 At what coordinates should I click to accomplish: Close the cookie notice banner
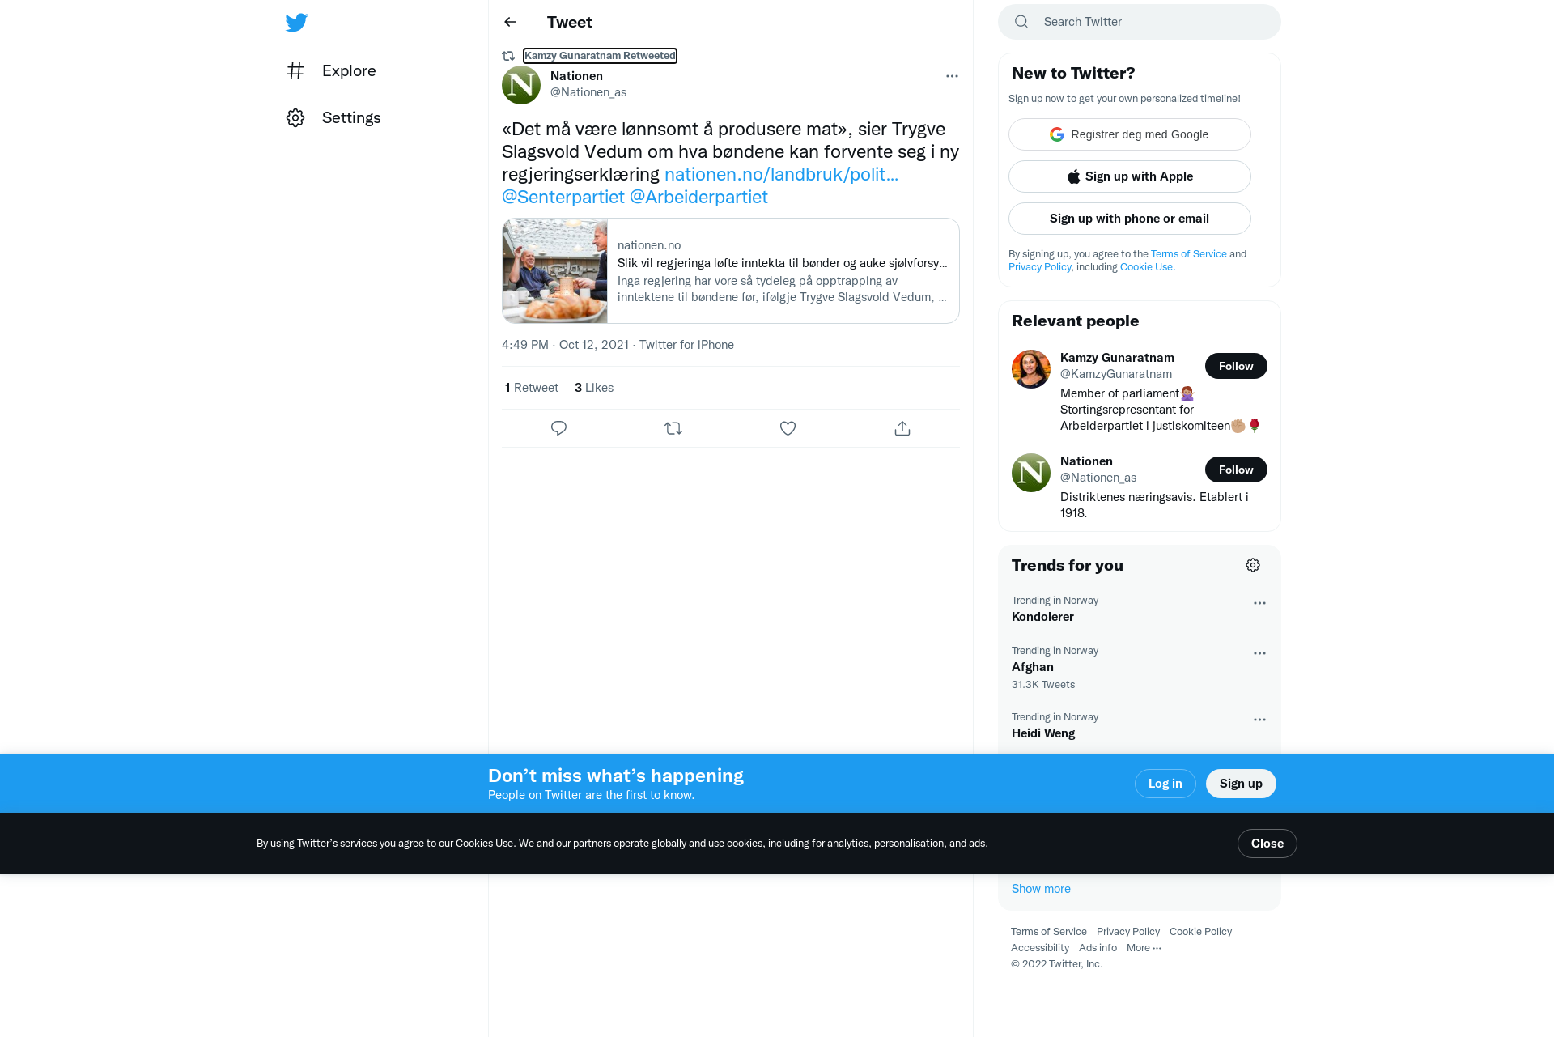1267,844
